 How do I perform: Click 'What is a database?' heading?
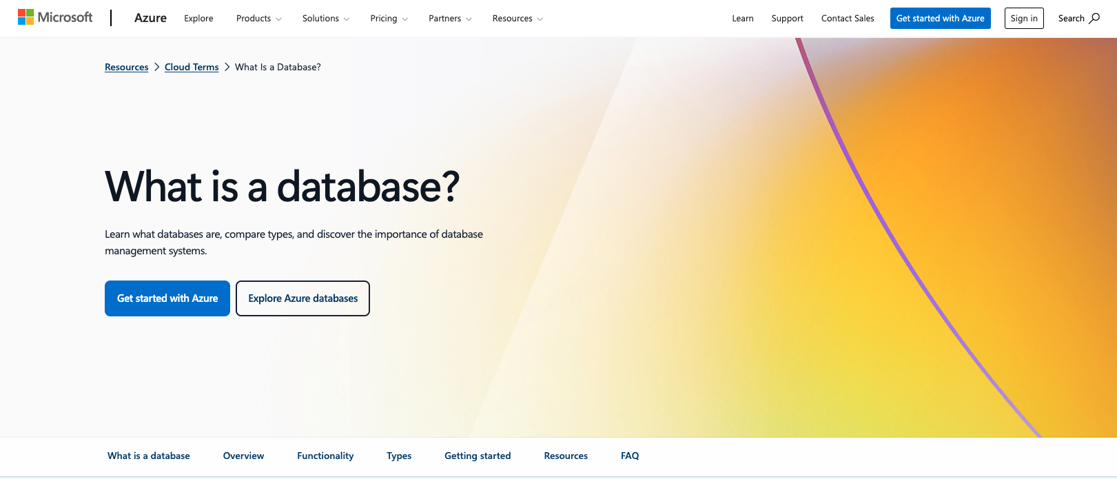point(282,187)
